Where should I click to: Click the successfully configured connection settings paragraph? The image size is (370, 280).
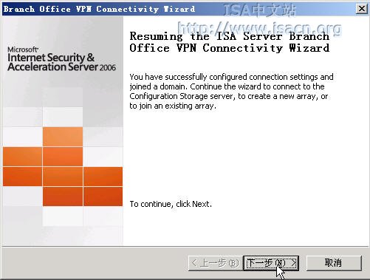coord(231,91)
